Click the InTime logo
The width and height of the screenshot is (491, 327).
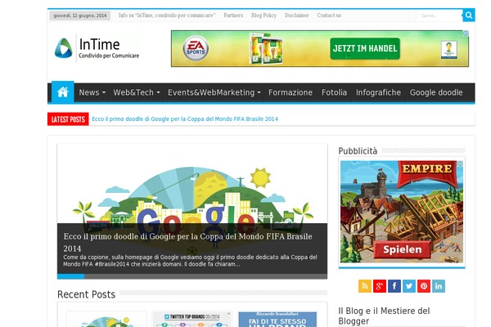tap(97, 48)
